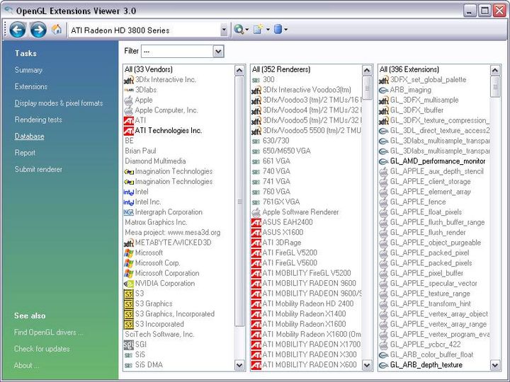The width and height of the screenshot is (510, 382).
Task: Select ATI 3DRage renderer
Action: coord(282,243)
